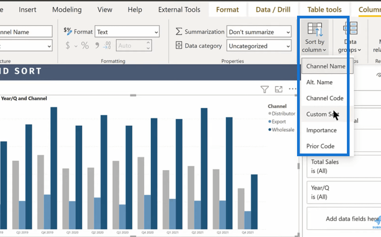Image resolution: width=381 pixels, height=237 pixels.
Task: Toggle thousands separator comma icon
Action: click(x=97, y=45)
